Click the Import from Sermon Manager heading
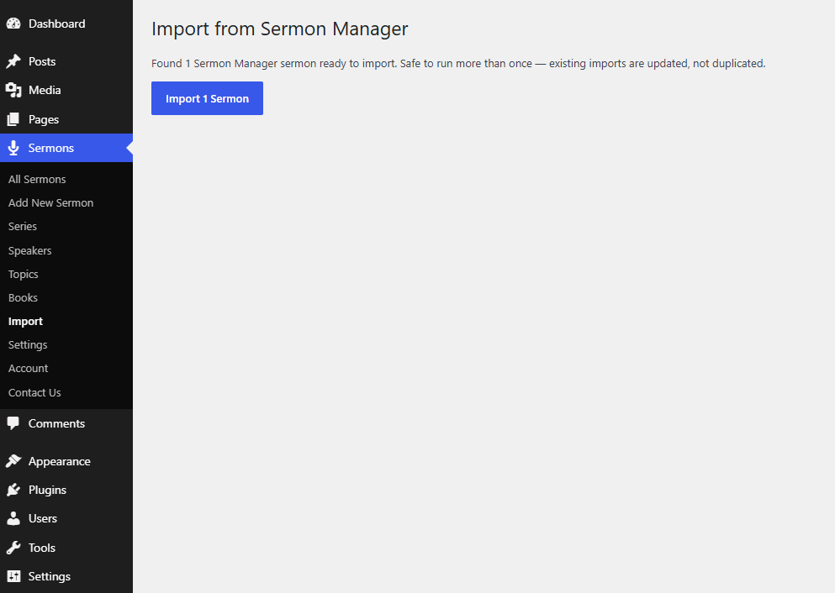The height and width of the screenshot is (593, 835). 279,29
